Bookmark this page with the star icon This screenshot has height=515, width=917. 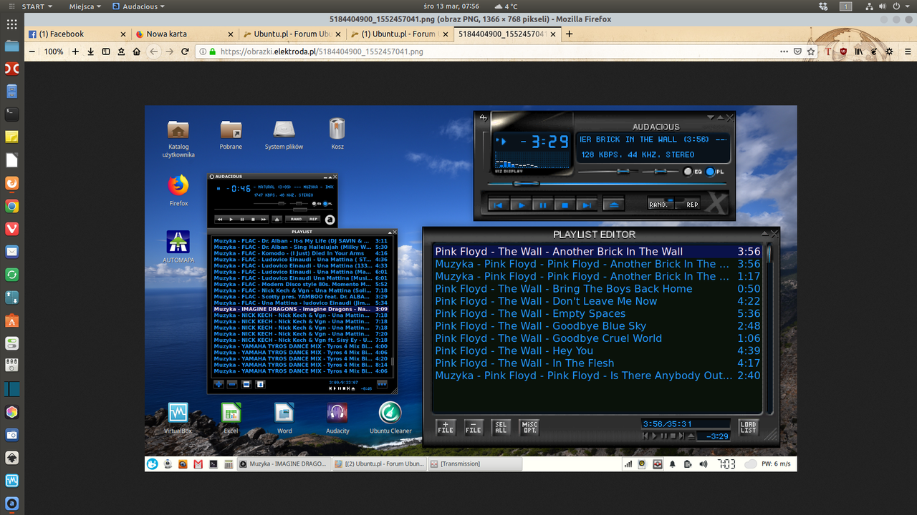(811, 51)
